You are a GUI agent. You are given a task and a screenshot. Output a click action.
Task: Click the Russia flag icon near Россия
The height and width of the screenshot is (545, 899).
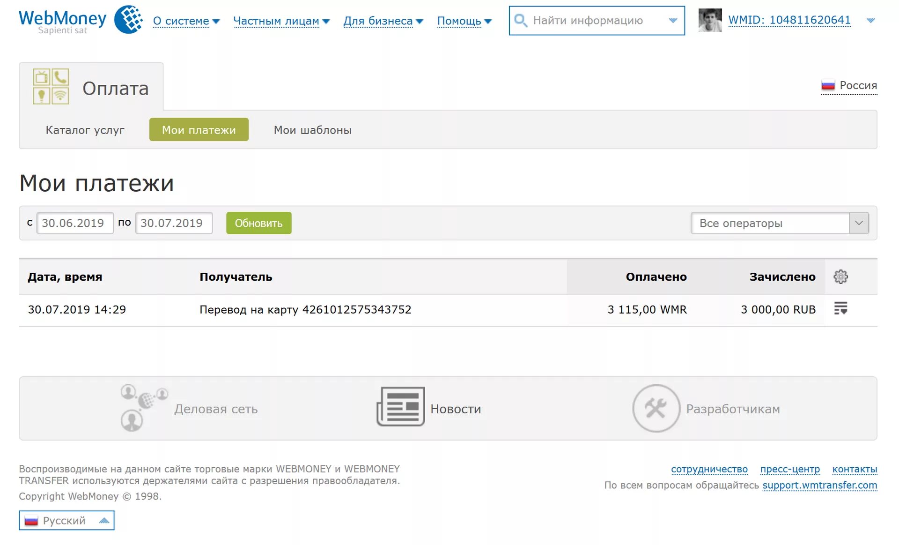(828, 86)
